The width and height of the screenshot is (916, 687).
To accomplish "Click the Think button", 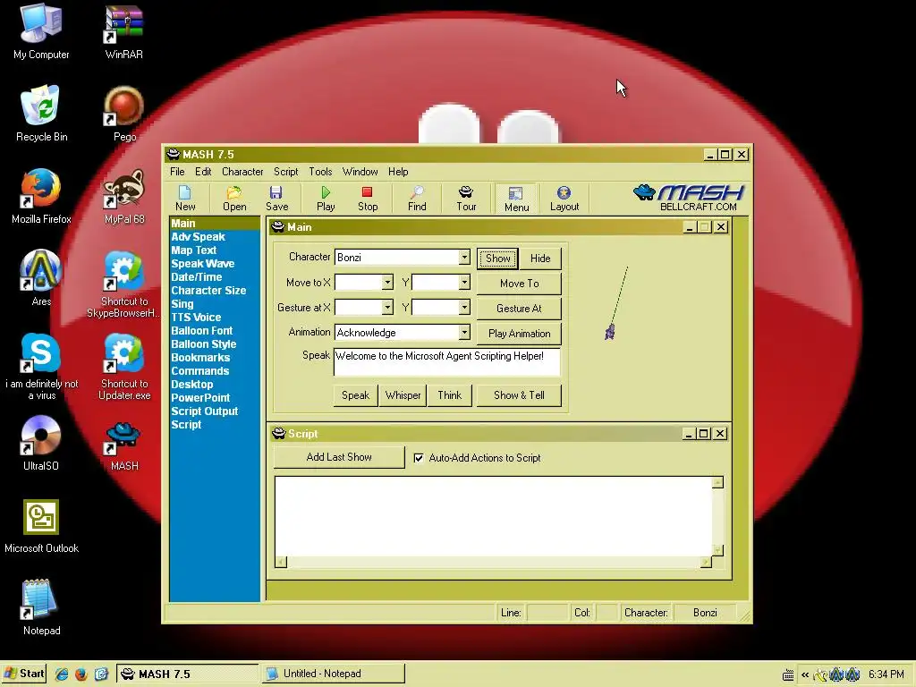I will pyautogui.click(x=449, y=395).
